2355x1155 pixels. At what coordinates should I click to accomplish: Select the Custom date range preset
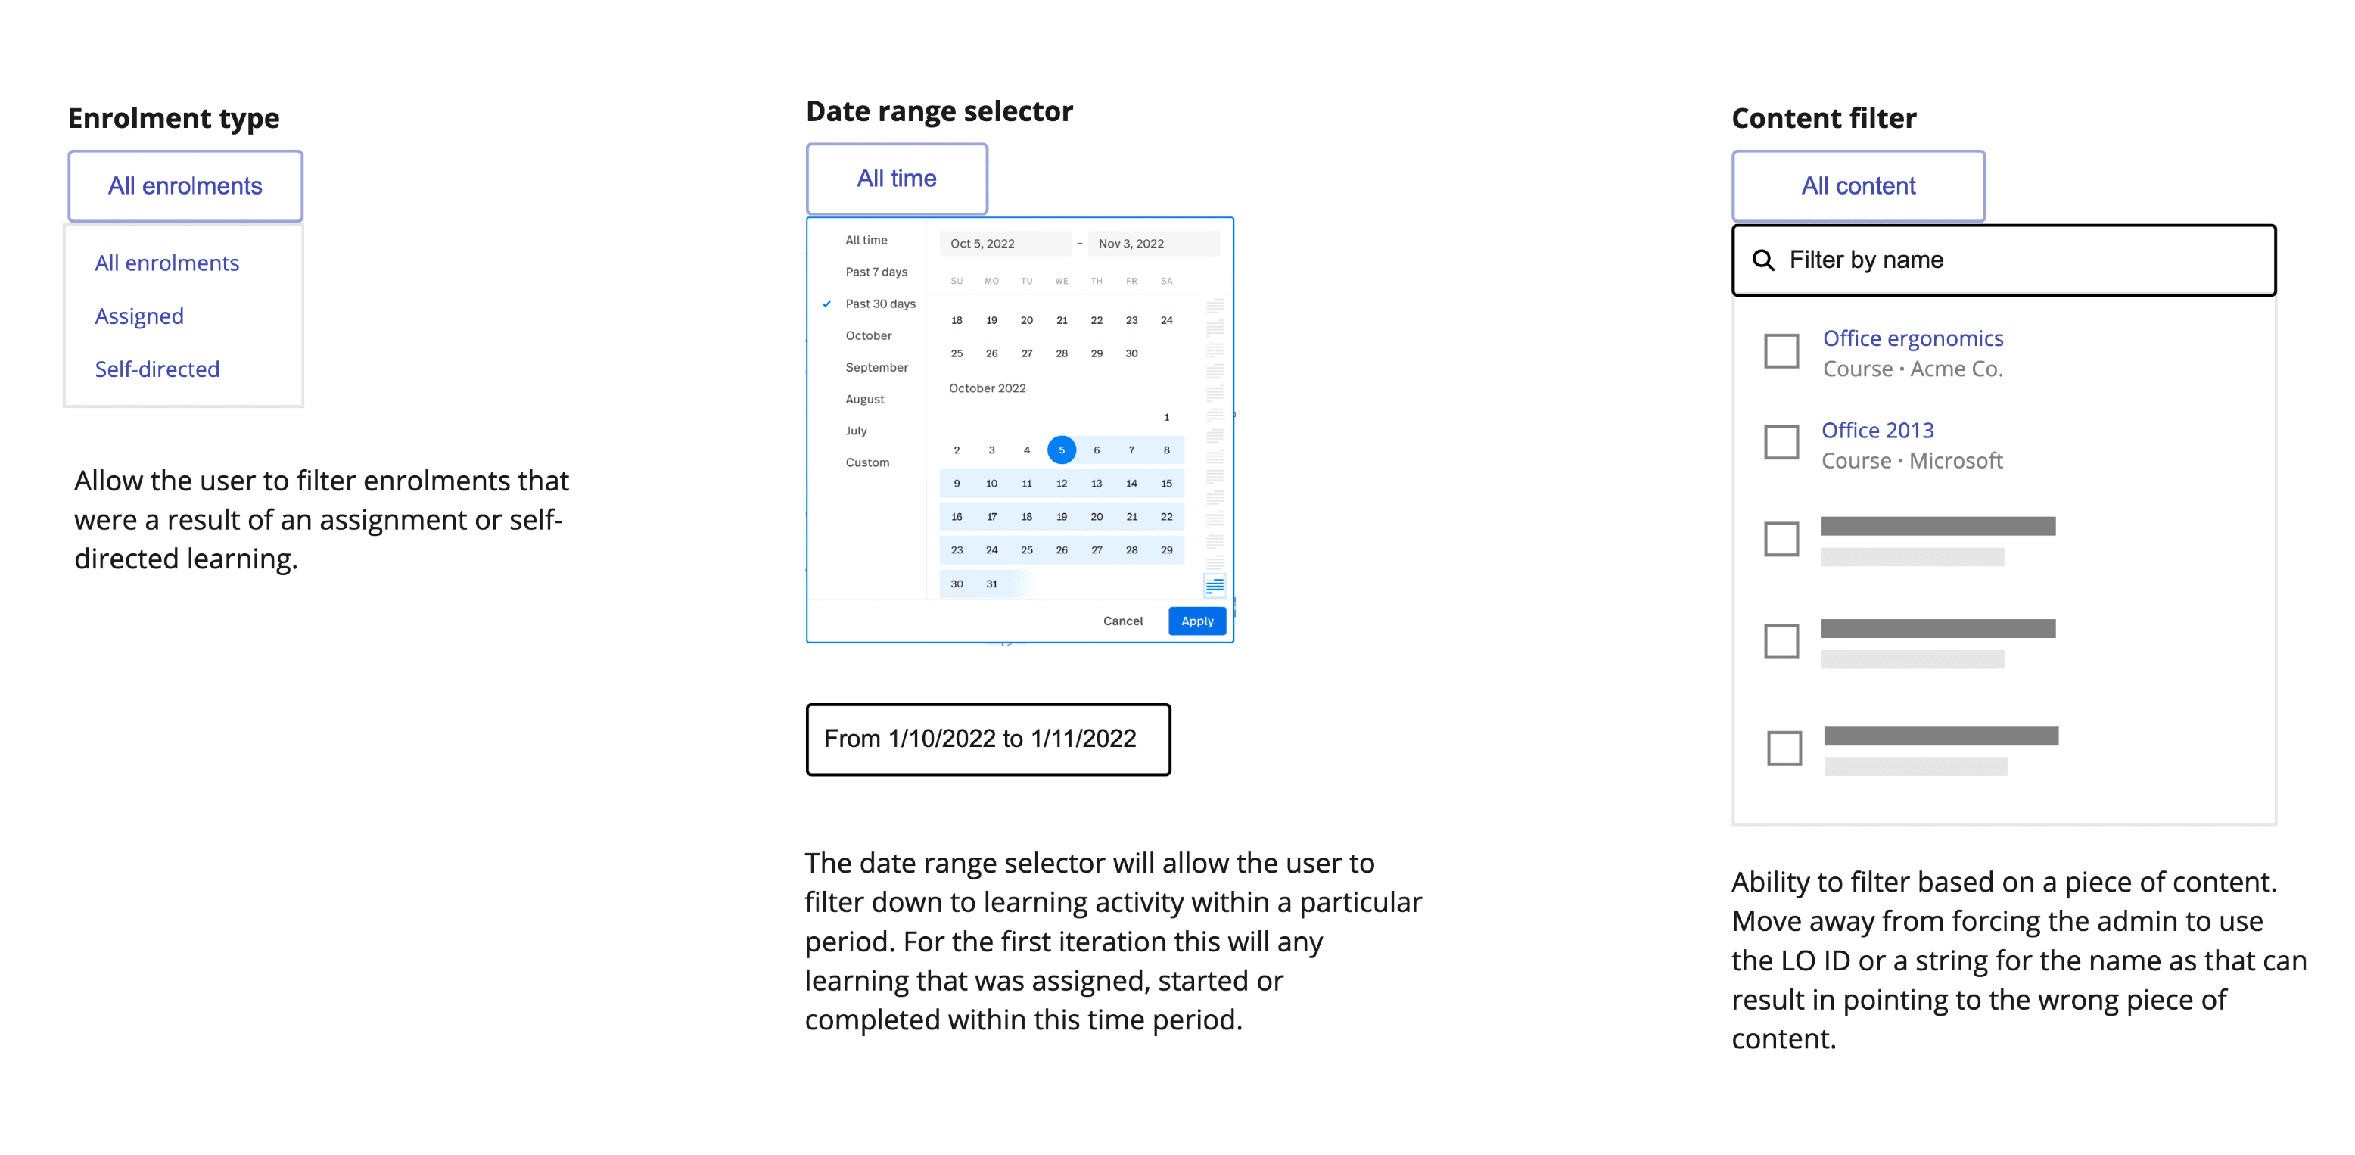[x=866, y=462]
